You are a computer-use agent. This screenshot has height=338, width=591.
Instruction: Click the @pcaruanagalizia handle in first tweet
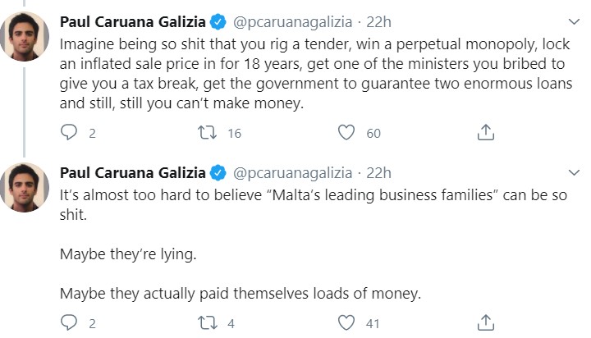coord(292,22)
